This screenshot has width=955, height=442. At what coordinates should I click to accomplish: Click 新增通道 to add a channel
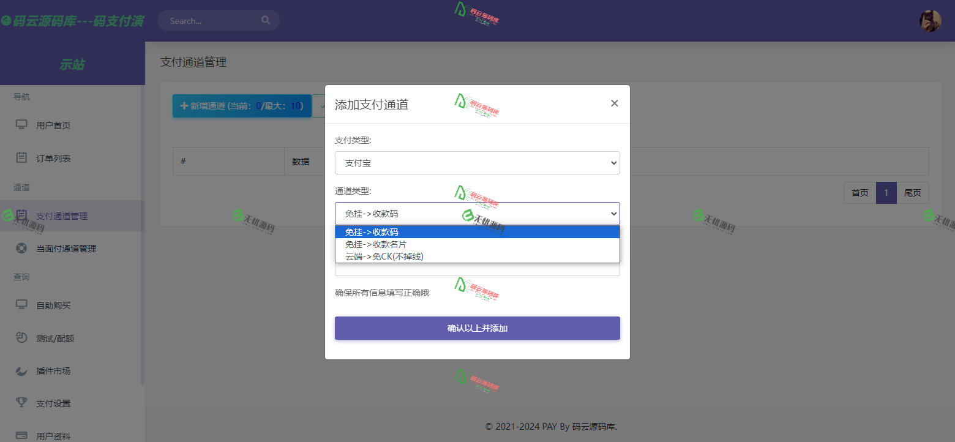coord(242,105)
